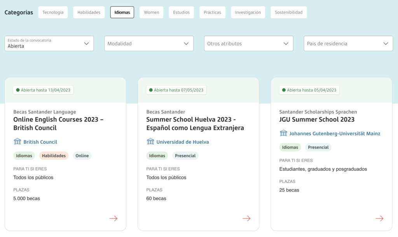Select the Estudios category
The height and width of the screenshot is (237, 398).
tap(181, 12)
